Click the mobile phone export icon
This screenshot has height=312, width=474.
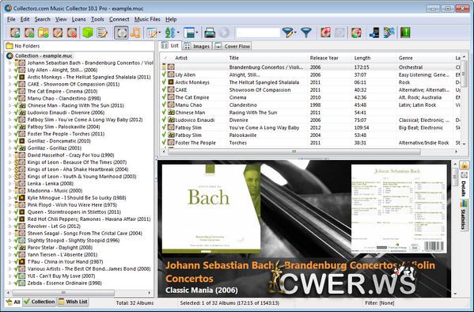374,32
